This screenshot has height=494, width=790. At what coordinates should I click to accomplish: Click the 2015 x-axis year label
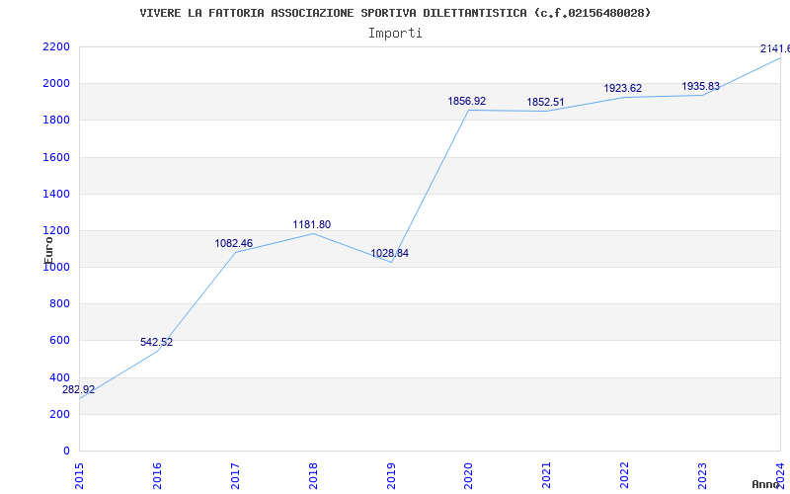[x=79, y=476]
